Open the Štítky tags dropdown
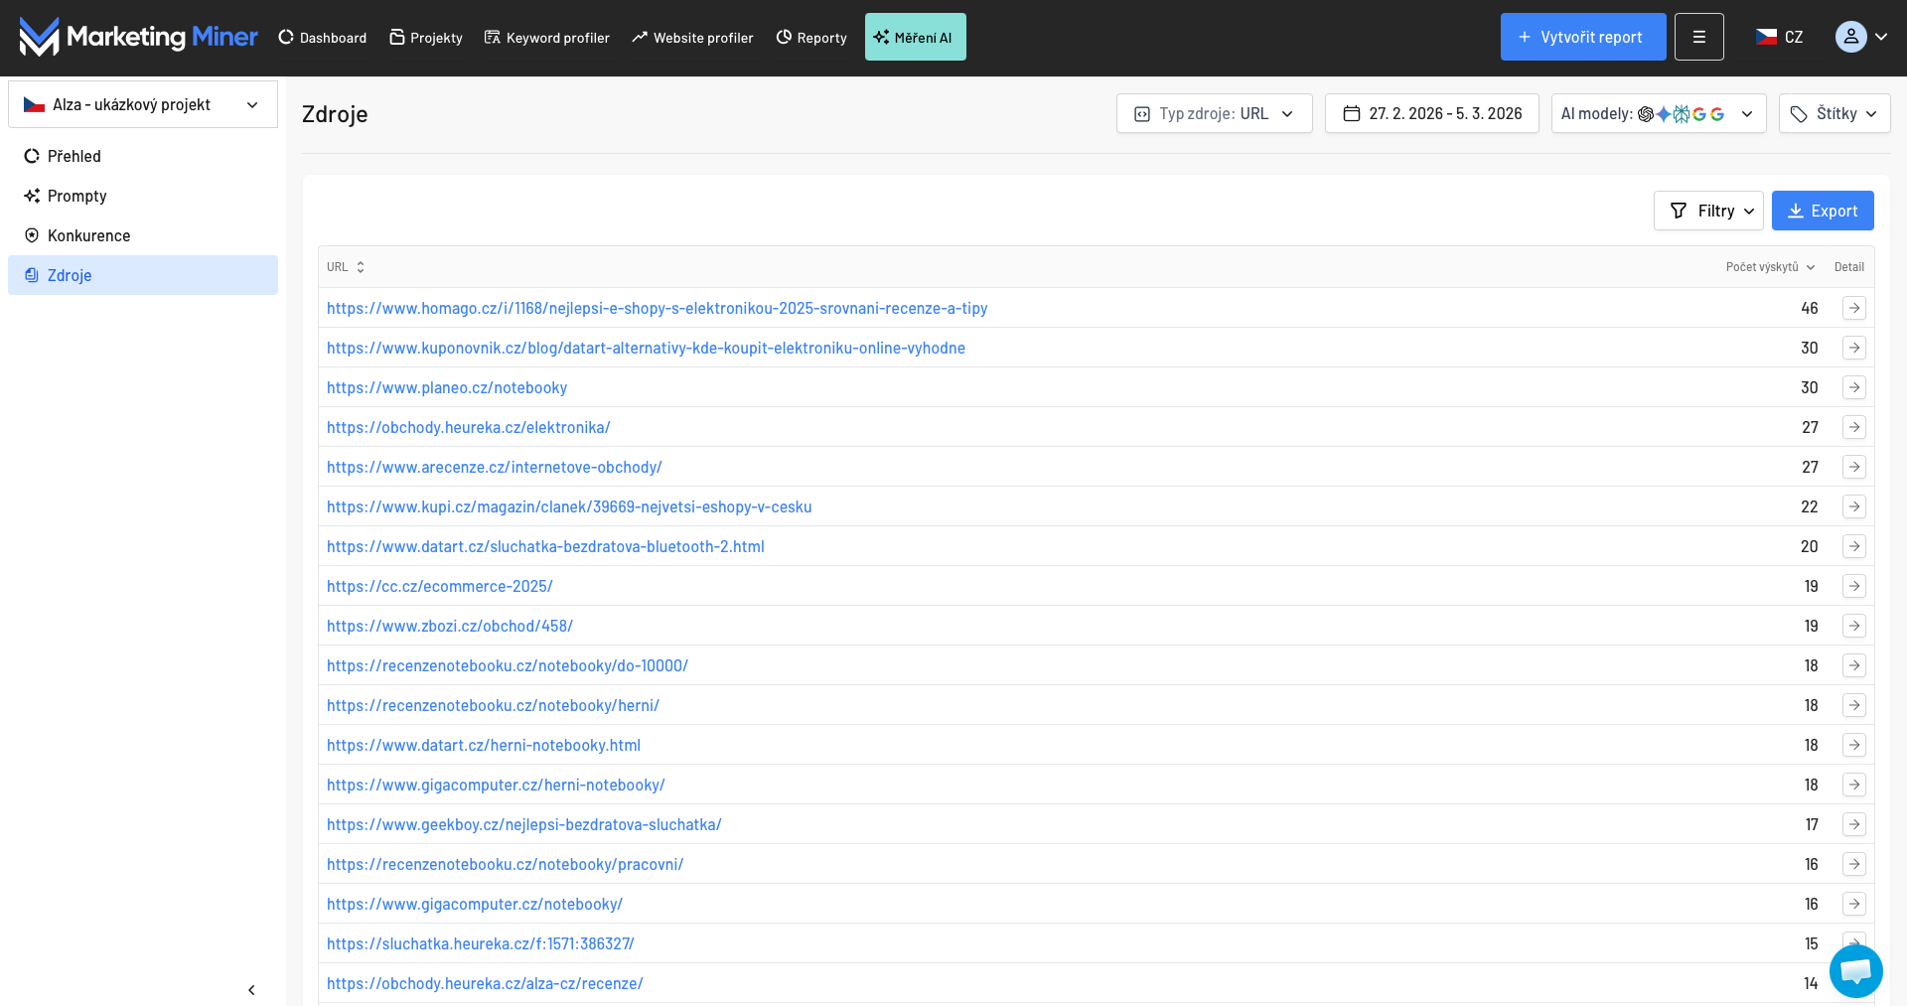This screenshot has height=1006, width=1907. (1834, 114)
